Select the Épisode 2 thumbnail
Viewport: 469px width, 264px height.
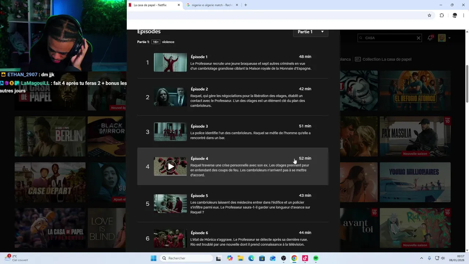[x=170, y=97]
